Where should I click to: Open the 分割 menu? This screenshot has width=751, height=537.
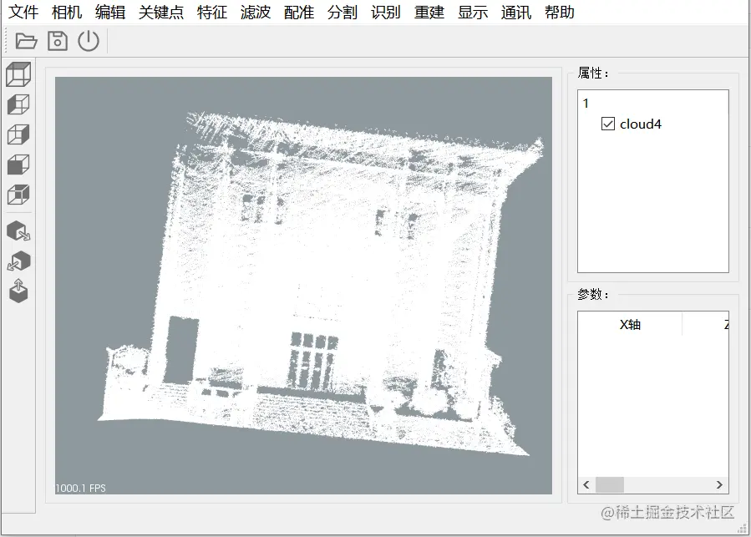coord(342,12)
